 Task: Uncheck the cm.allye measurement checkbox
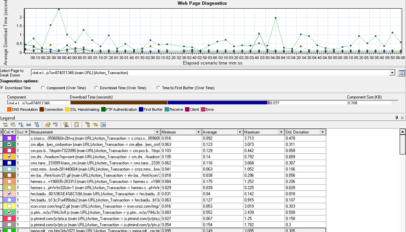coord(9,144)
